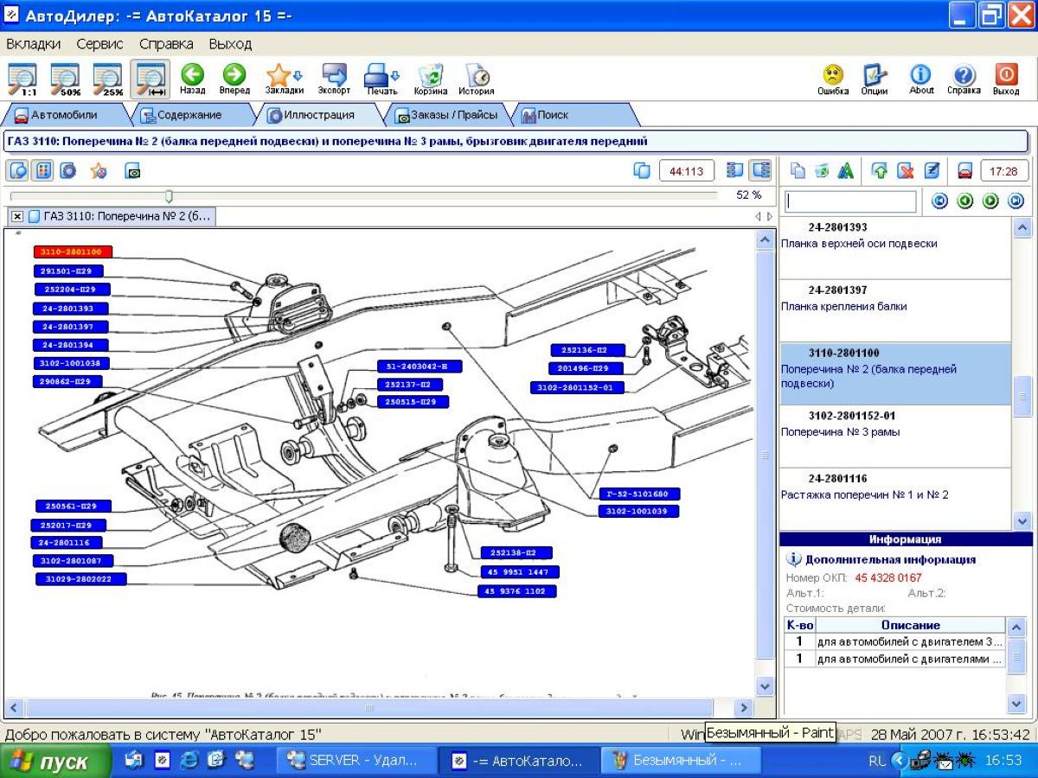Screen dimensions: 1038x778
Task: Click the 291501-П29 label on illustration
Action: click(68, 271)
